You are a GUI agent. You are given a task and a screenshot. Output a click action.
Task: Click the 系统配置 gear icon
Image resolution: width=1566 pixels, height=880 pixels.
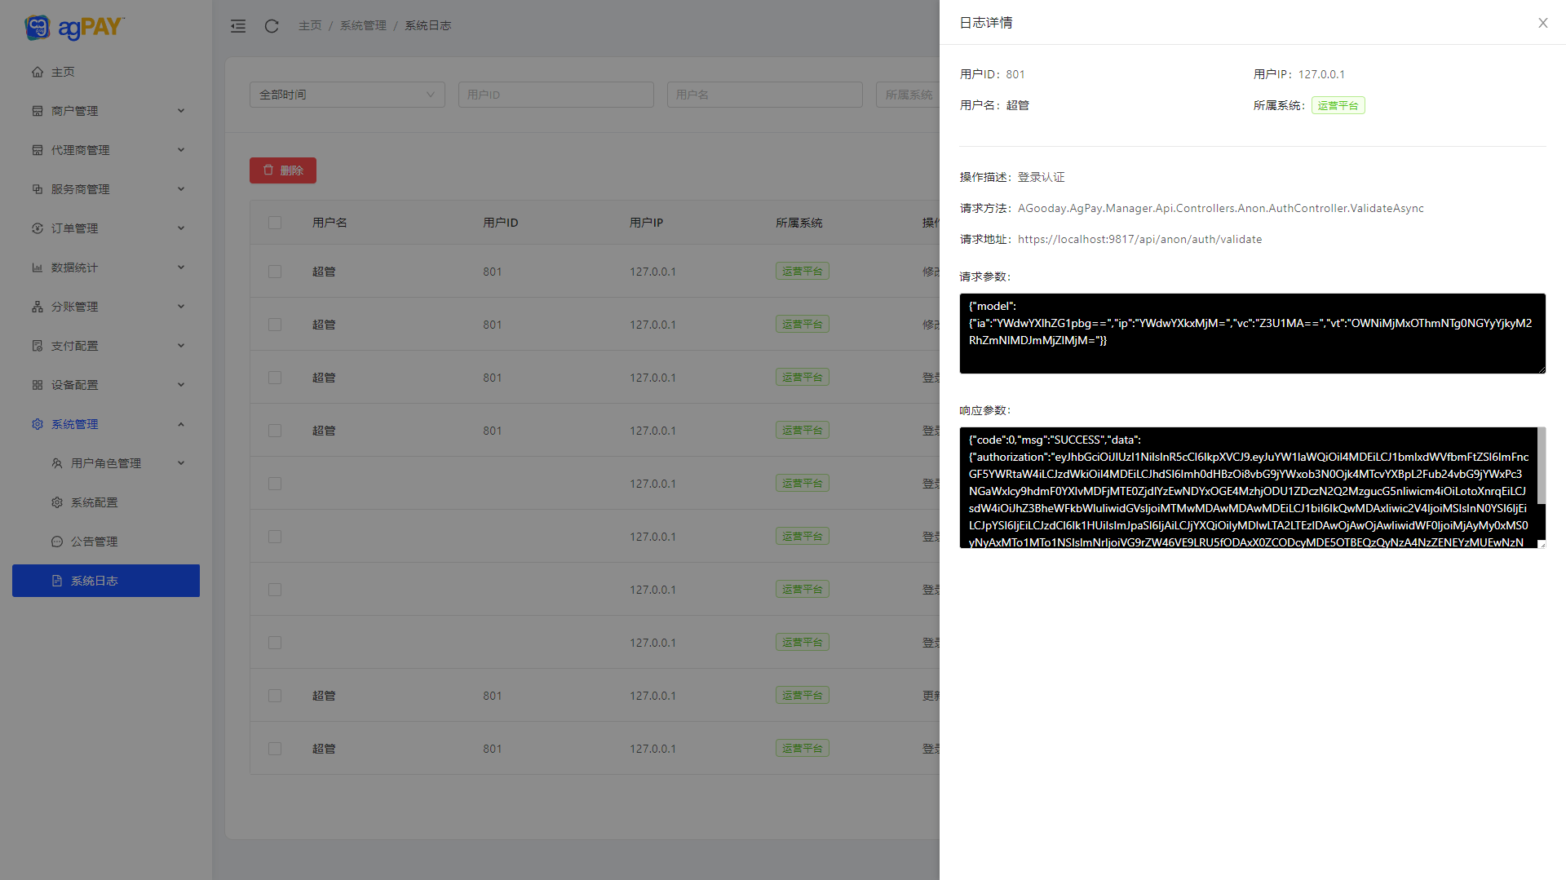[x=57, y=502]
